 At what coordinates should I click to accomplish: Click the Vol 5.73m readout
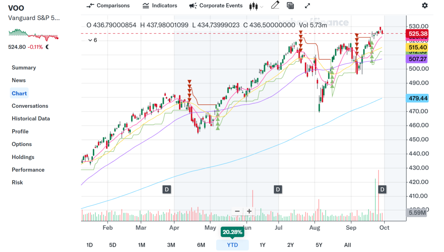click(313, 25)
